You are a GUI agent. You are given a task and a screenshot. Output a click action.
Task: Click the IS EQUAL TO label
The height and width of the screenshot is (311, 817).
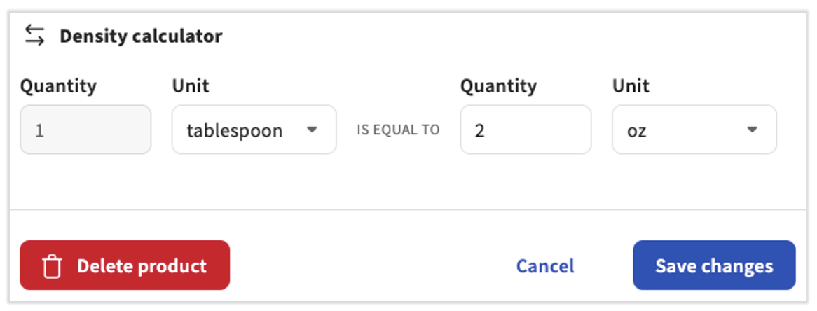click(x=398, y=130)
